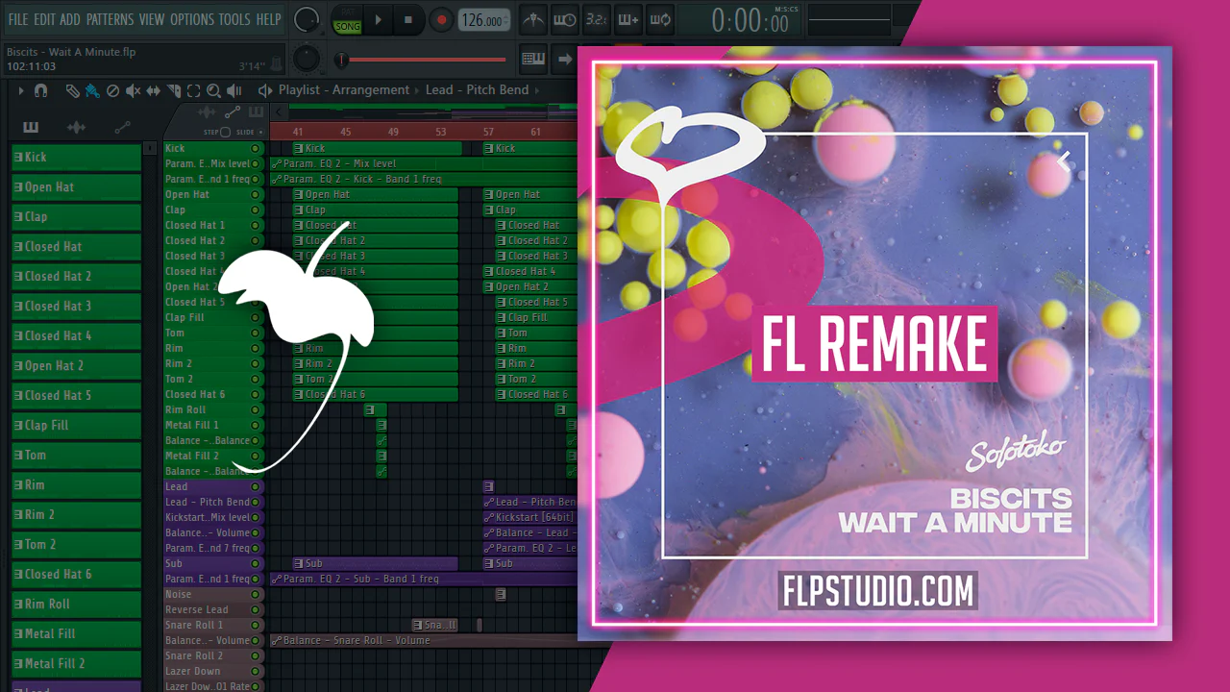
Task: Open the EDIT menu
Action: coord(44,19)
